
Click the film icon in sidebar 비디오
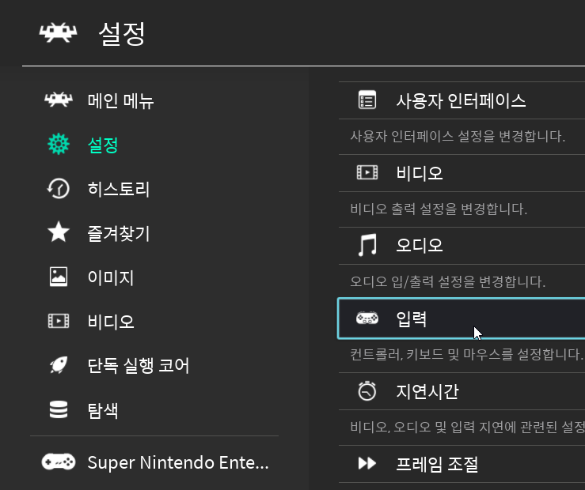pyautogui.click(x=59, y=321)
